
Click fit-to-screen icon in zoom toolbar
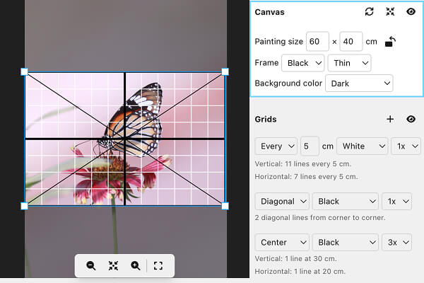tap(113, 266)
